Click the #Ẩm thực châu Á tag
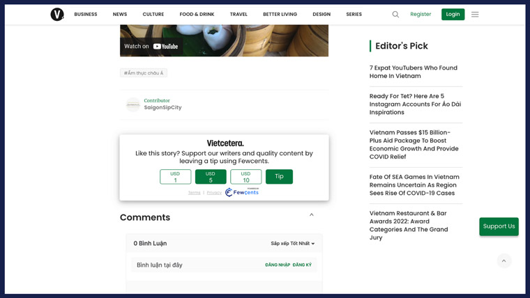The width and height of the screenshot is (530, 298). coord(144,73)
